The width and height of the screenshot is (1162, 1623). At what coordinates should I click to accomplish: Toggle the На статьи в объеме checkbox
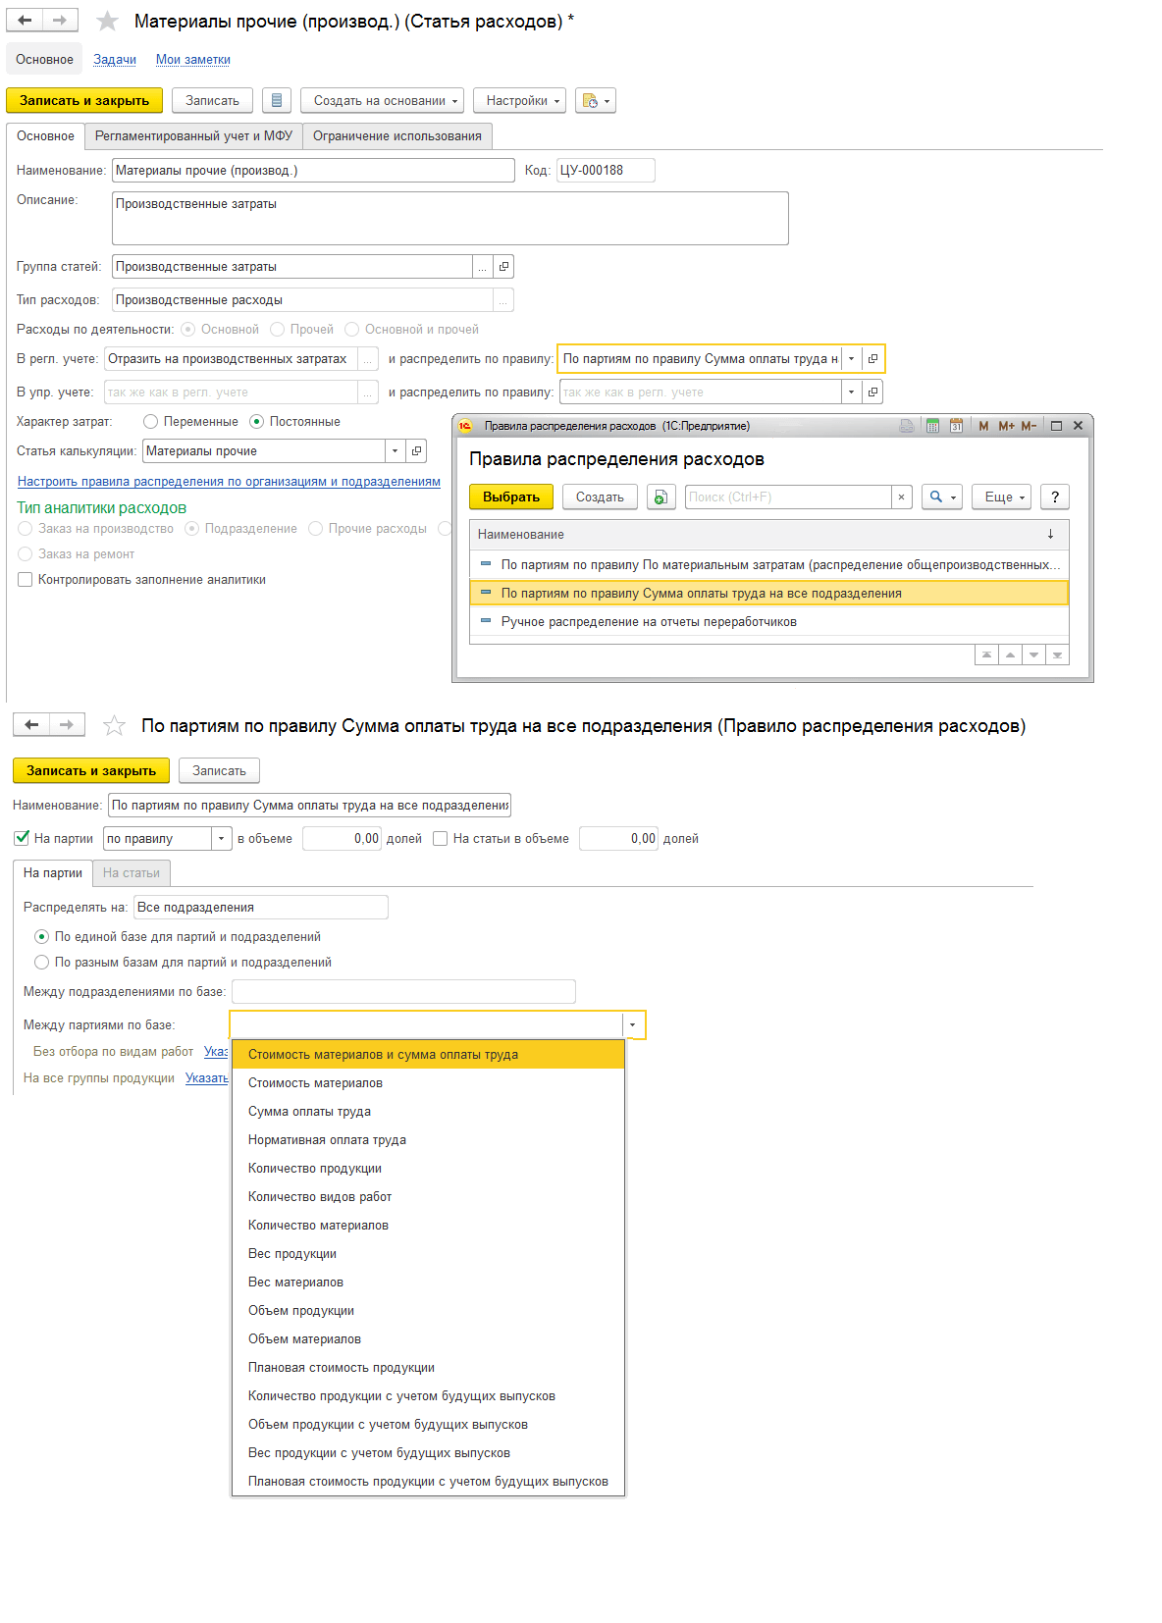tap(441, 839)
